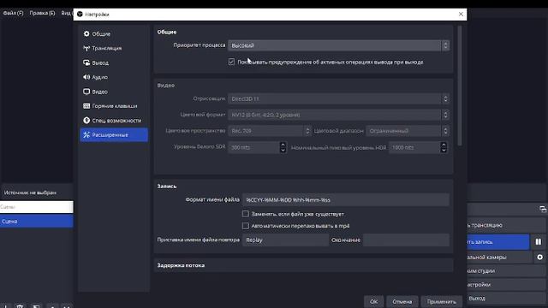The image size is (548, 308).
Task: Open the Отрисовщик Direct3D 11 dropdown
Action: point(338,99)
